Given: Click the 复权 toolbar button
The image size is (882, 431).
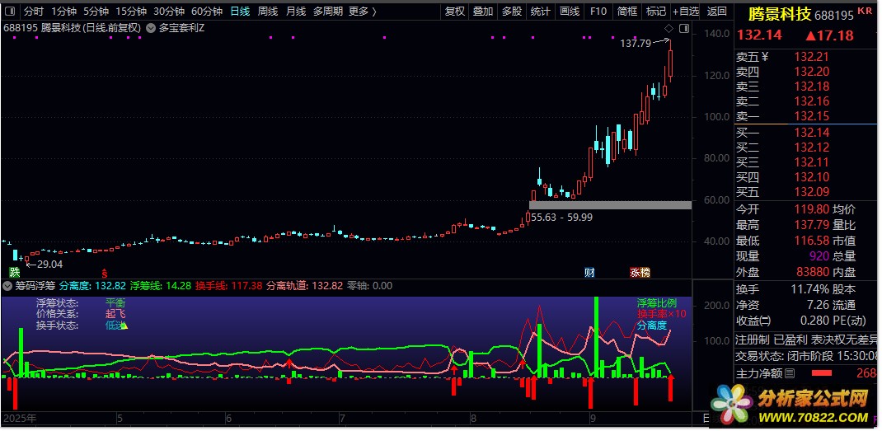Looking at the screenshot, I should (x=454, y=12).
